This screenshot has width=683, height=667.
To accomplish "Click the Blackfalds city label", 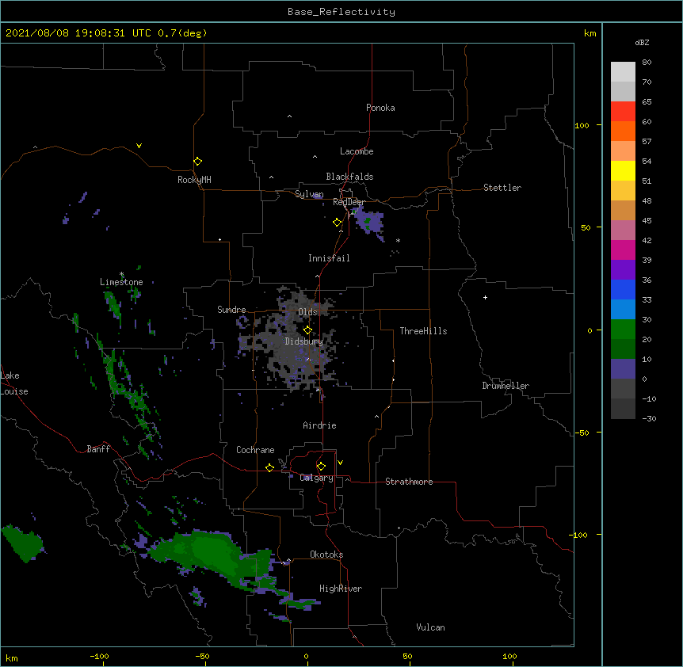I will point(349,177).
